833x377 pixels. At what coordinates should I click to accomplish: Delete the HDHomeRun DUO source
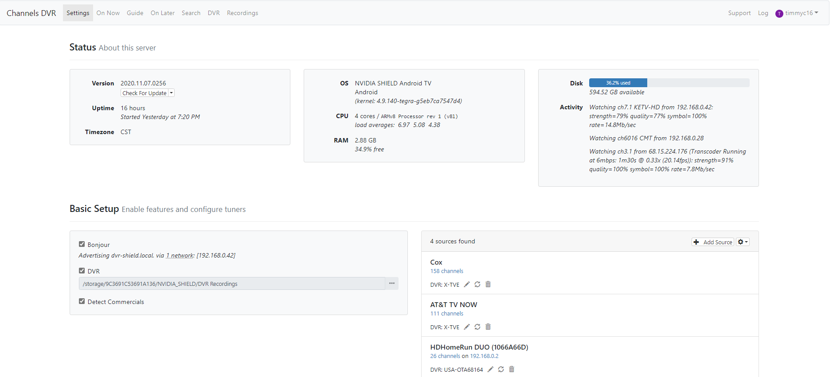(511, 369)
